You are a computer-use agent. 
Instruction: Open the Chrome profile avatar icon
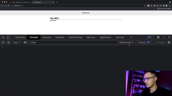pyautogui.click(x=167, y=6)
